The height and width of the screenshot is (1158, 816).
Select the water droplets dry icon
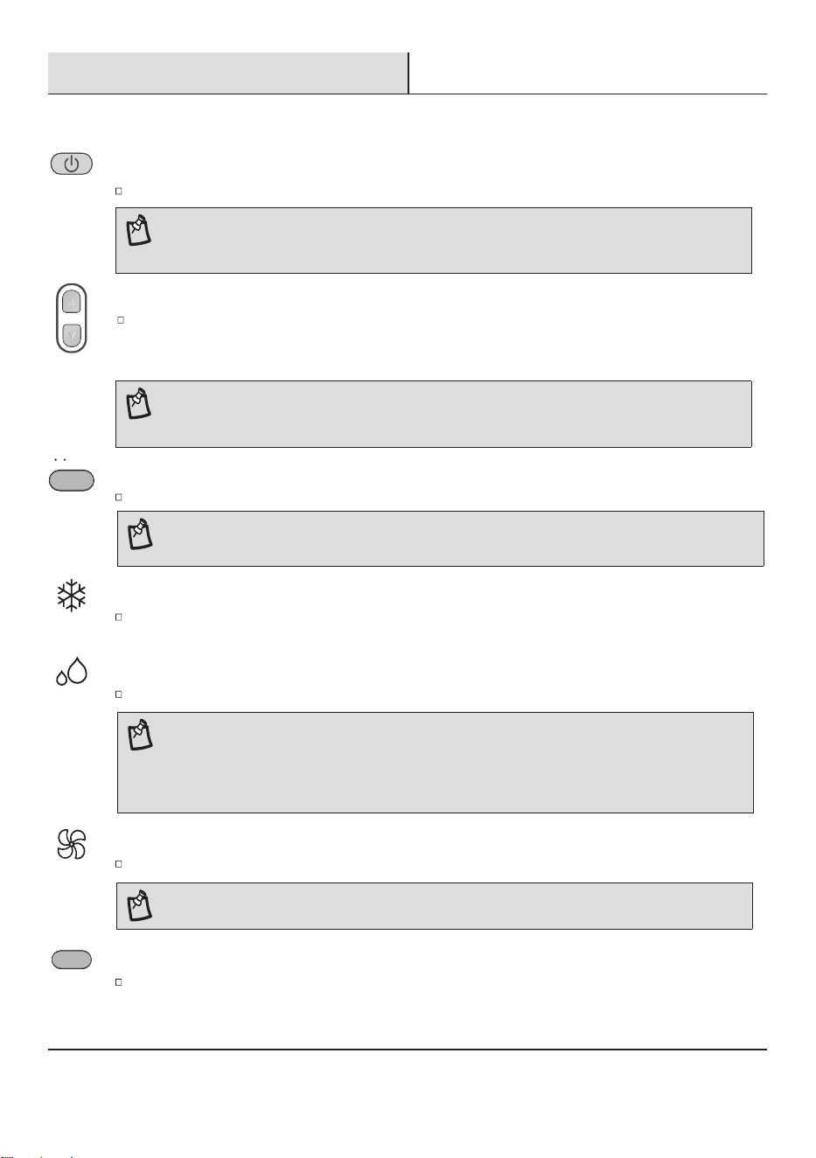point(72,671)
